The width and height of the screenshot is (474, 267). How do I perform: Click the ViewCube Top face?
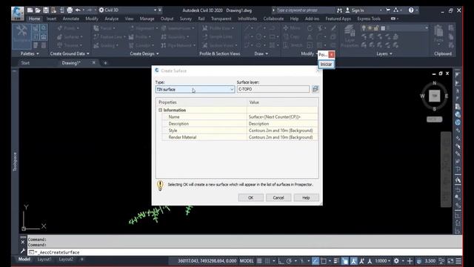435,96
